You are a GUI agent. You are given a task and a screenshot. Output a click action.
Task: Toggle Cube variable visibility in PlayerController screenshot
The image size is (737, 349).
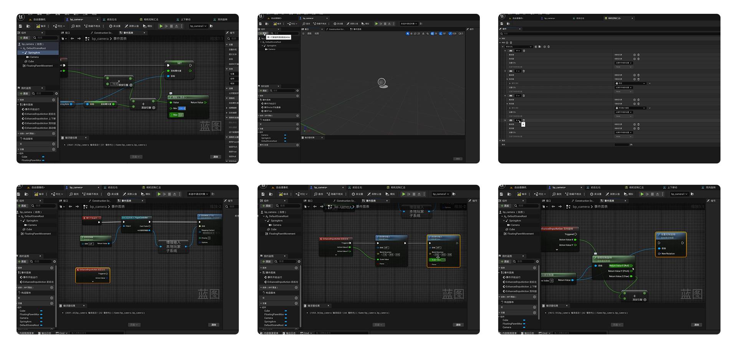click(x=41, y=311)
